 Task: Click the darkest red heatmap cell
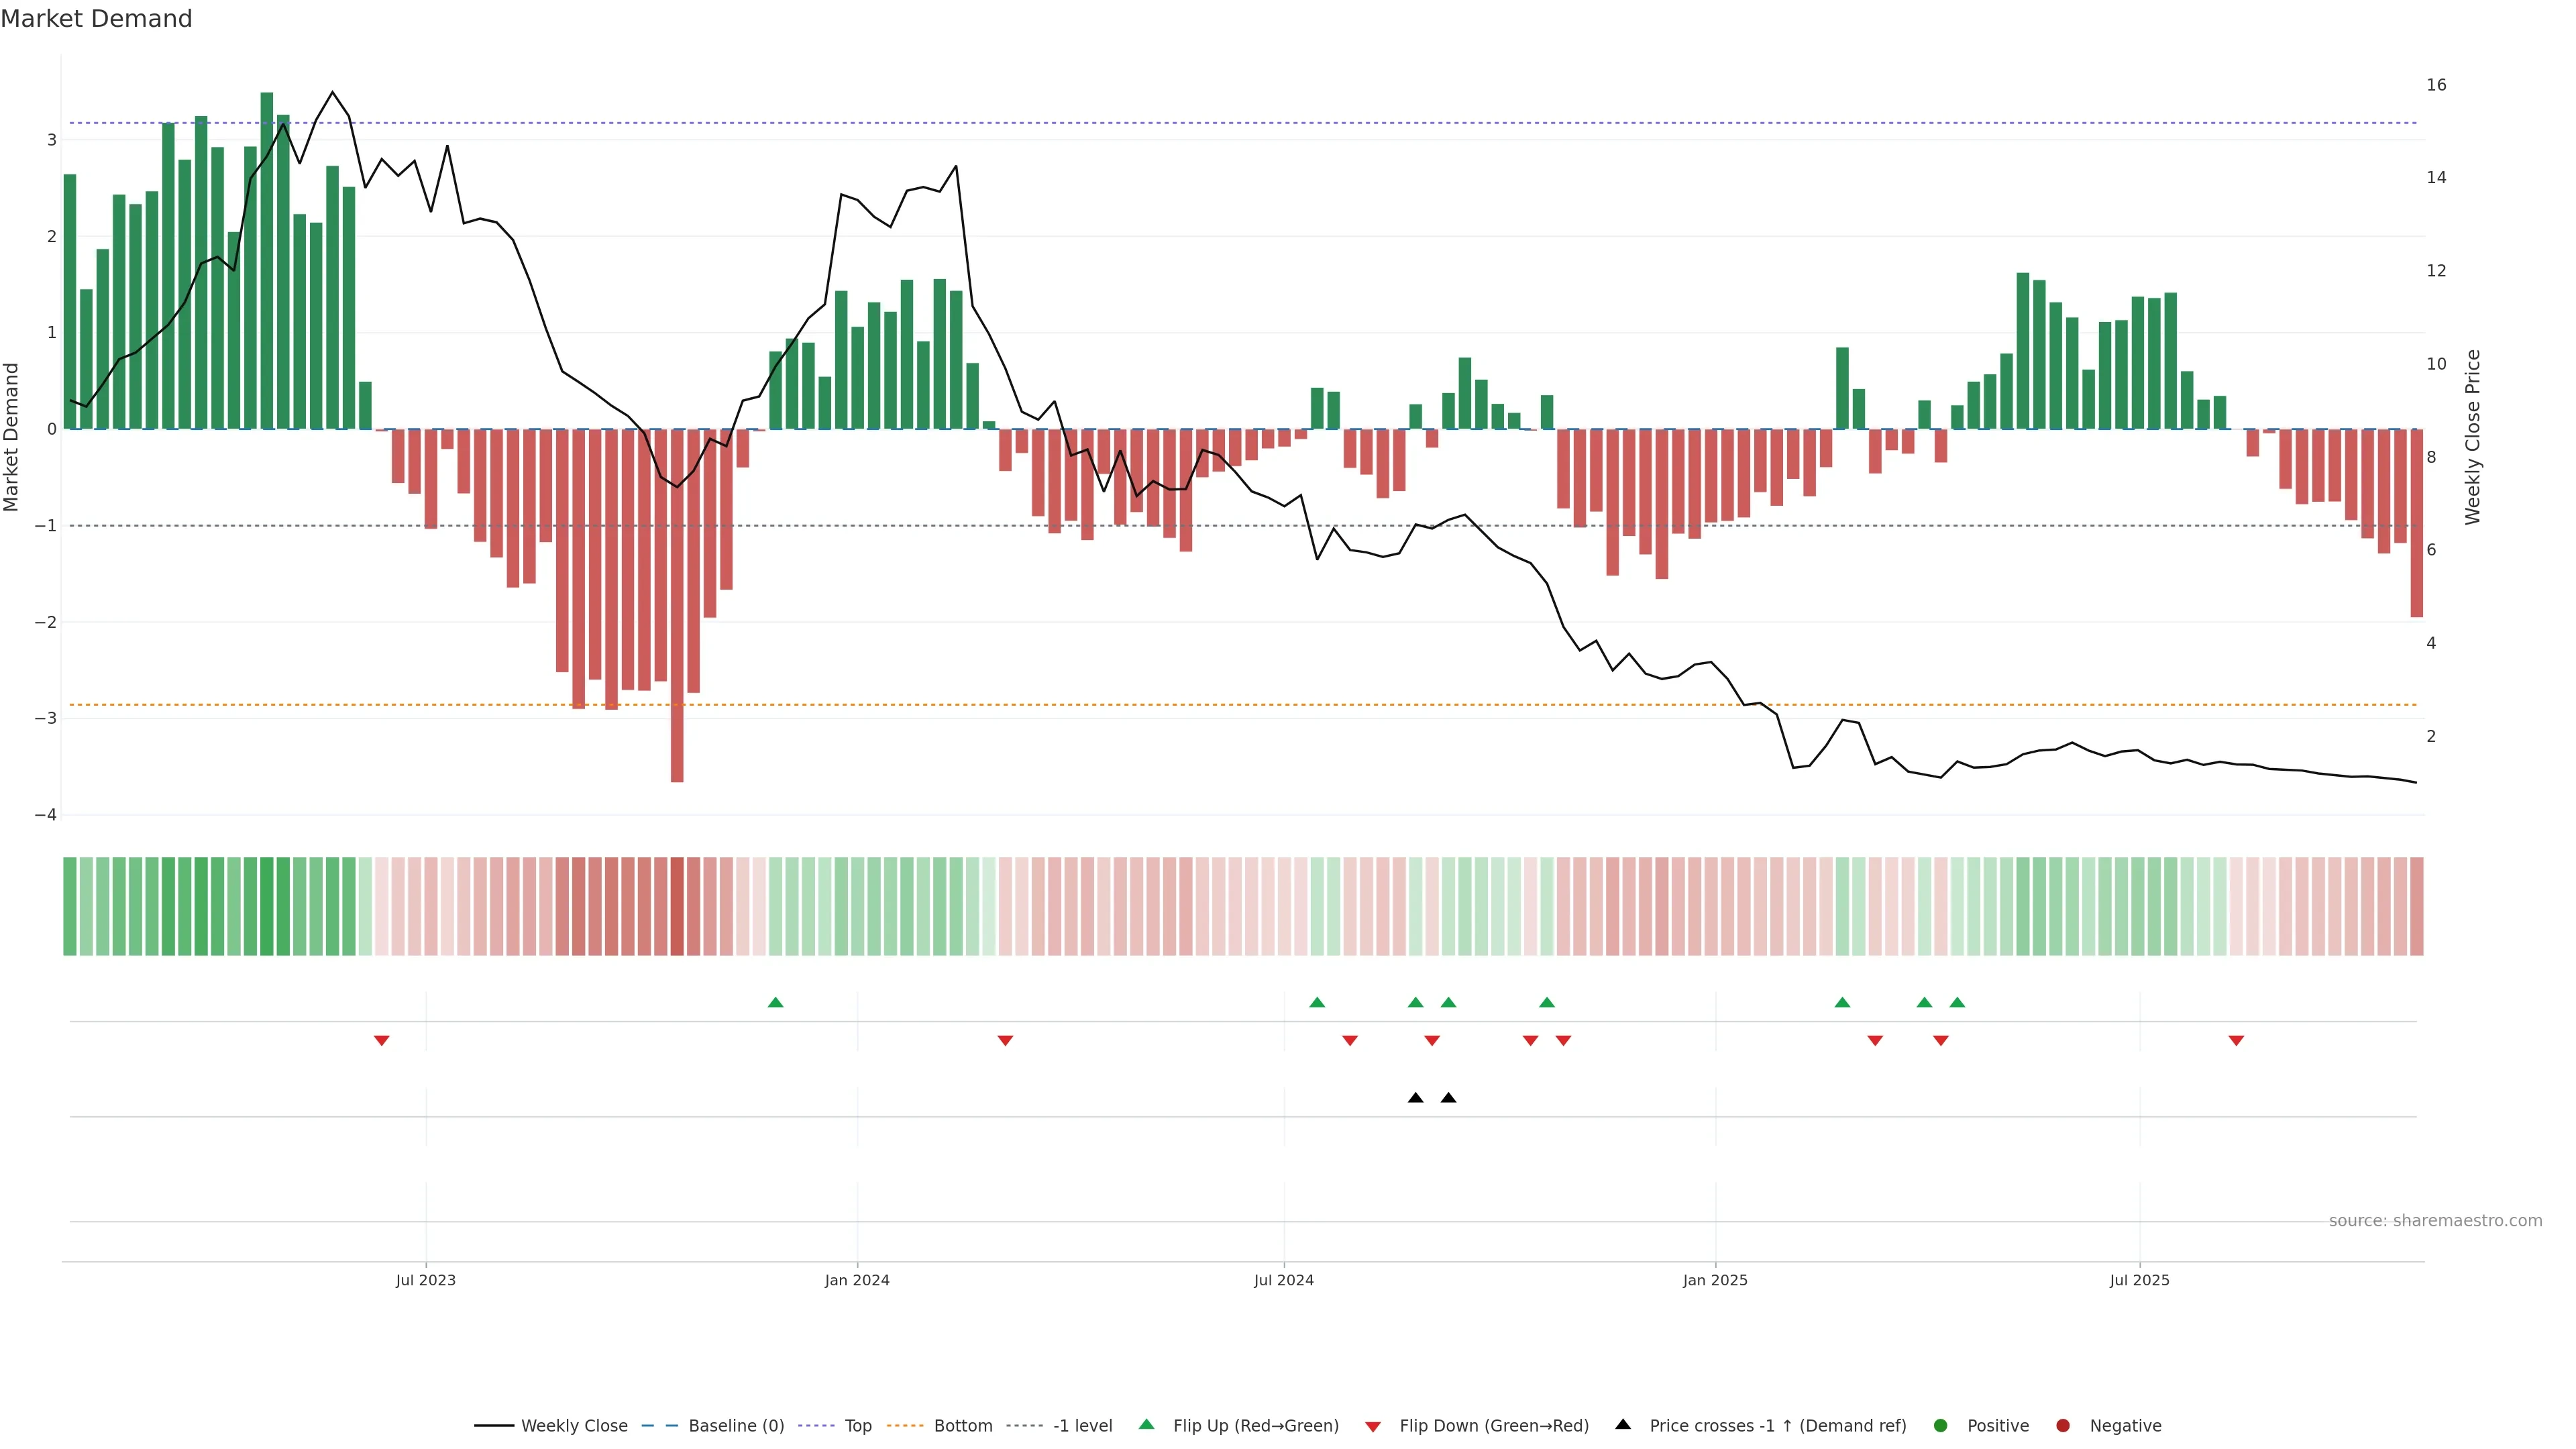(677, 906)
